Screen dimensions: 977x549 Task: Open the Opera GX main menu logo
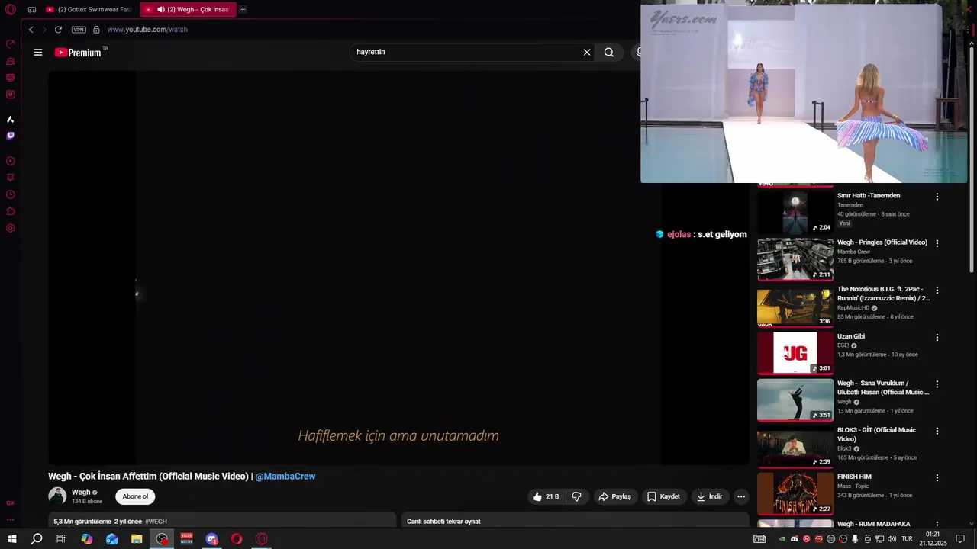pyautogui.click(x=11, y=10)
